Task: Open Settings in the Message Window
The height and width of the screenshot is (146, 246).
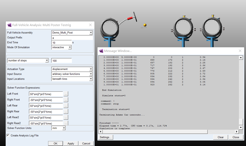Action: click(x=105, y=137)
